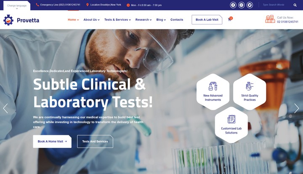Click the Book A Lab Visit button

pyautogui.click(x=207, y=19)
